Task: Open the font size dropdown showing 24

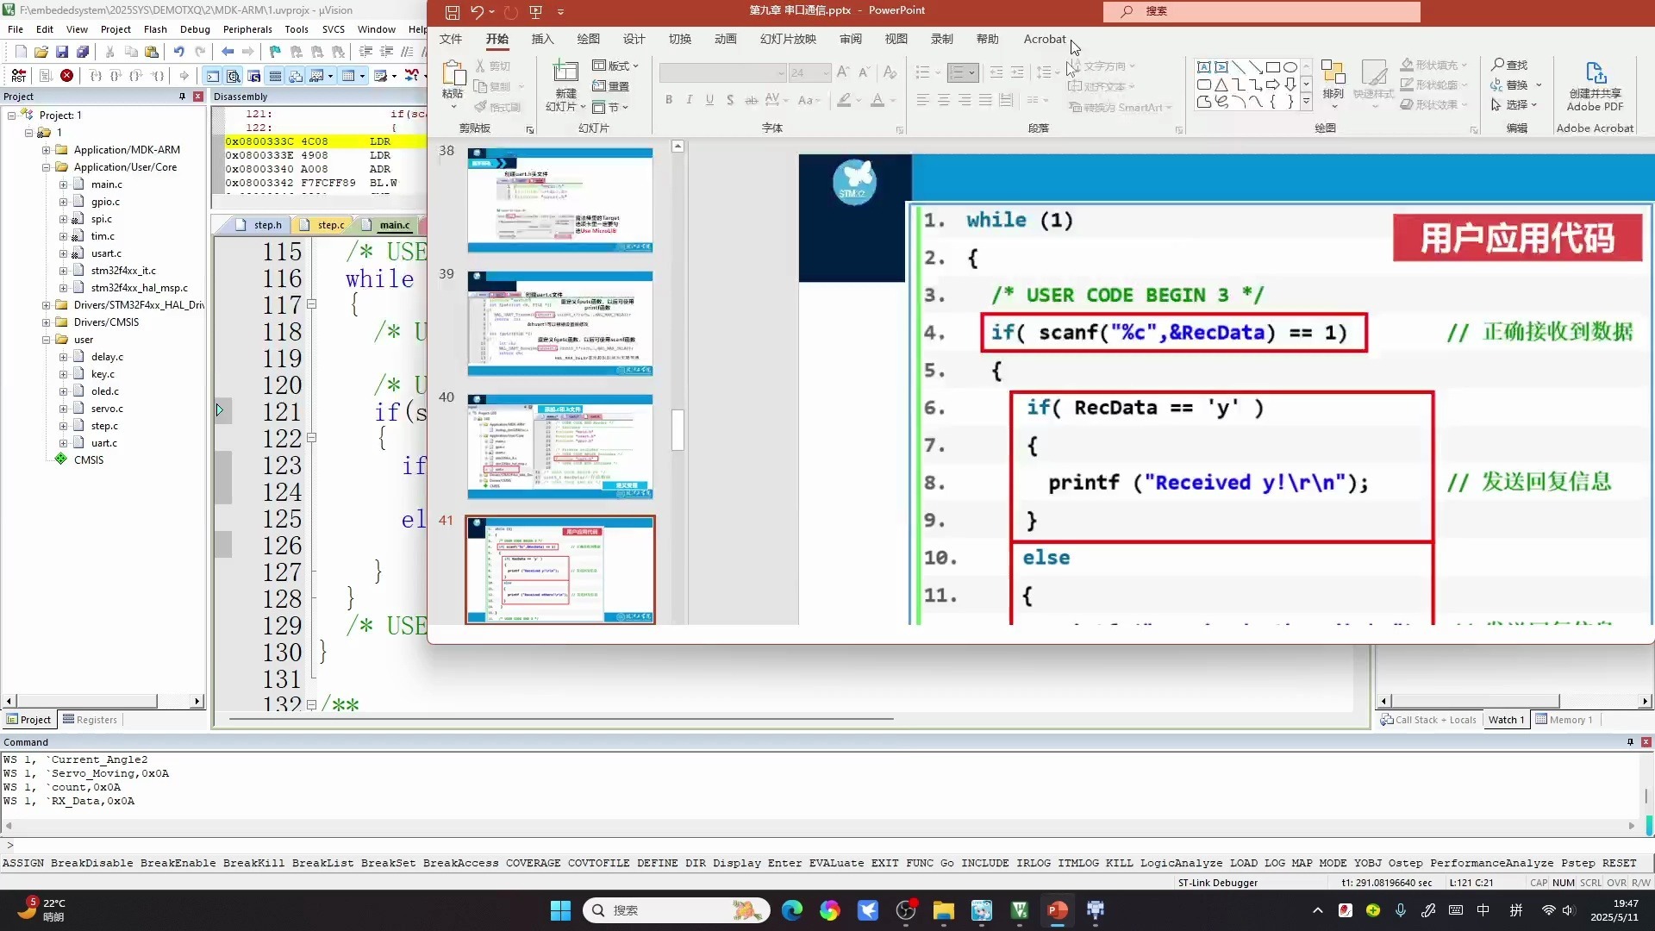Action: pos(826,73)
